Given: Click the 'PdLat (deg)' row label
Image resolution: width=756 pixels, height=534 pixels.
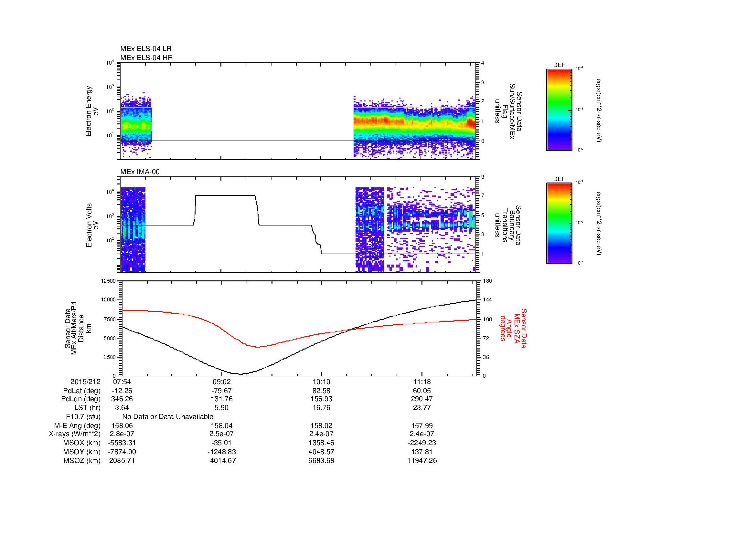Looking at the screenshot, I should (82, 391).
